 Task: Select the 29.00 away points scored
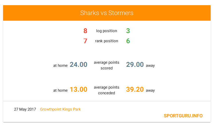coord(135,64)
